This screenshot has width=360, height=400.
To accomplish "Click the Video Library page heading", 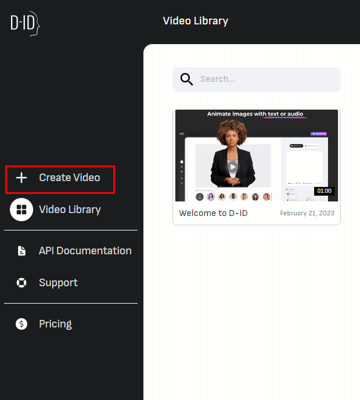I will point(196,21).
